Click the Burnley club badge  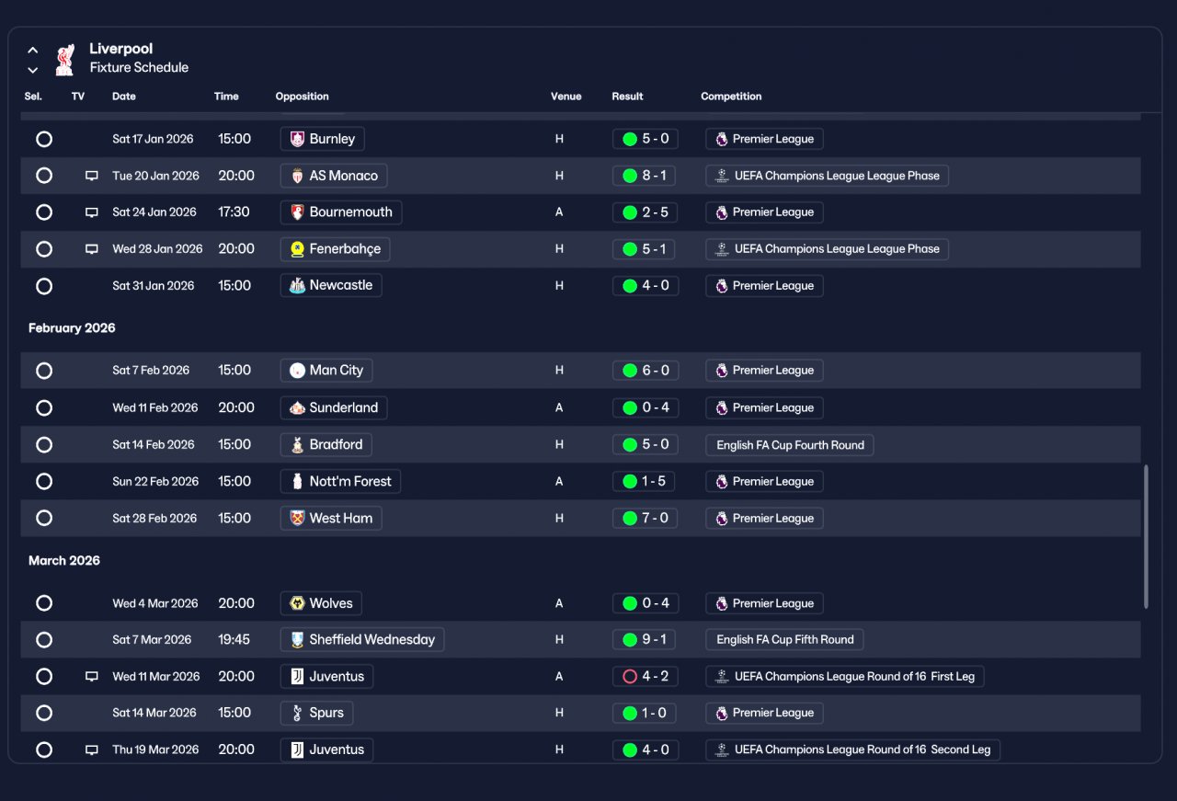pyautogui.click(x=297, y=139)
